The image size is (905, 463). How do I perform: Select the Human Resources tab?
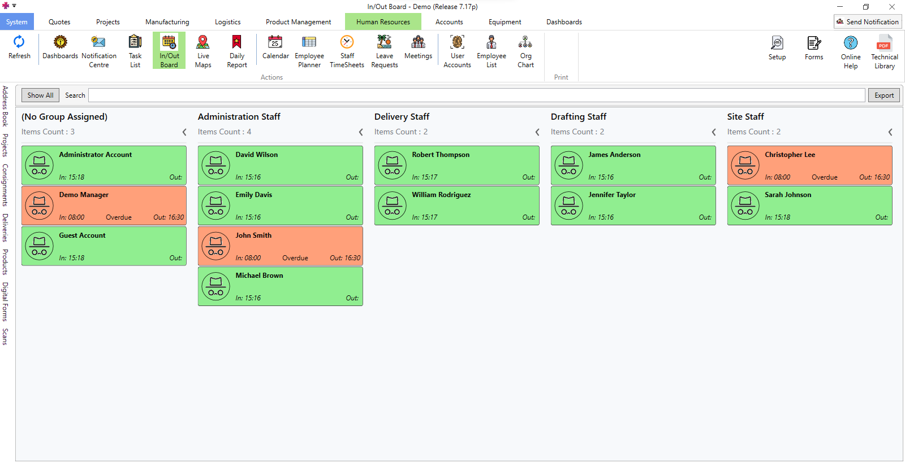[x=383, y=22]
